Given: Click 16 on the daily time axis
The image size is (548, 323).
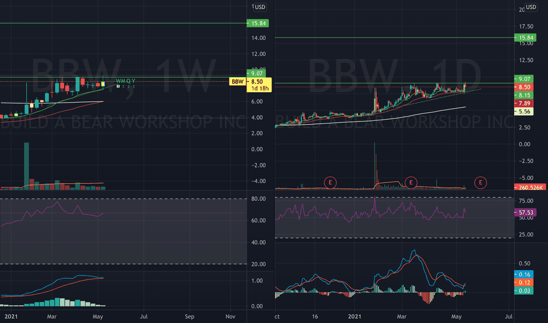Looking at the screenshot, I should coord(315,317).
